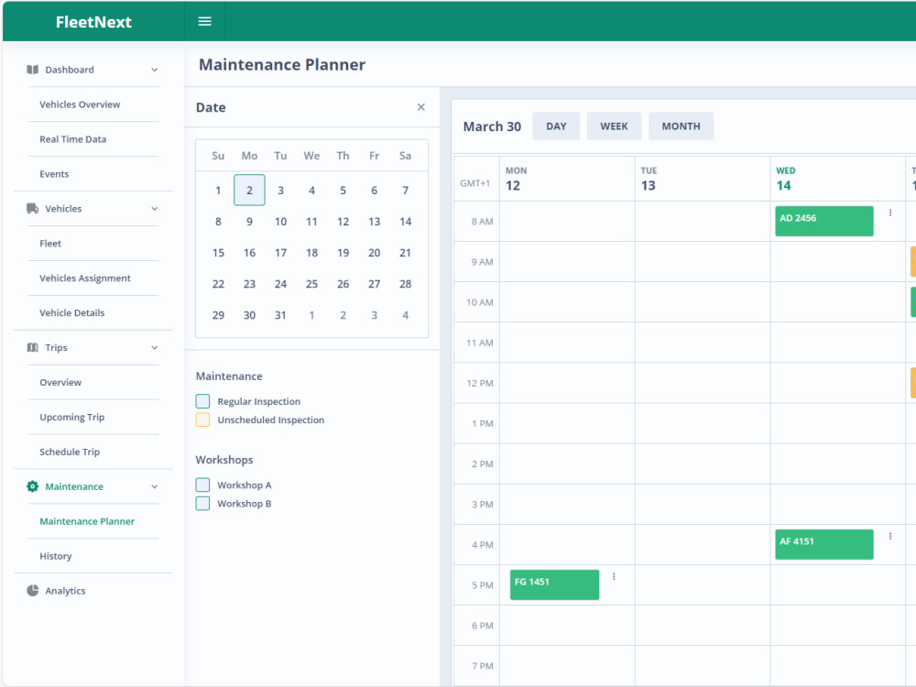Enable Regular Inspection filter checkbox
Viewport: 916px width, 687px height.
(x=202, y=401)
